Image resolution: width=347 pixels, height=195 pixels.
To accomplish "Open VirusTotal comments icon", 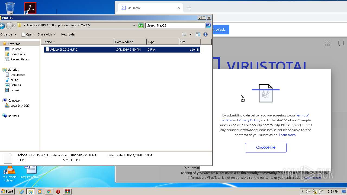I will click(x=341, y=43).
